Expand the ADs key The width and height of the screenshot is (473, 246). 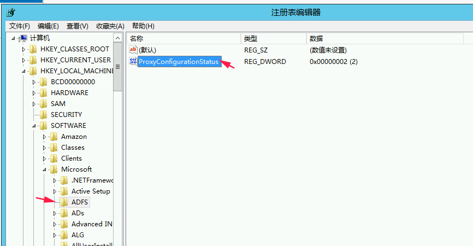[x=55, y=213]
